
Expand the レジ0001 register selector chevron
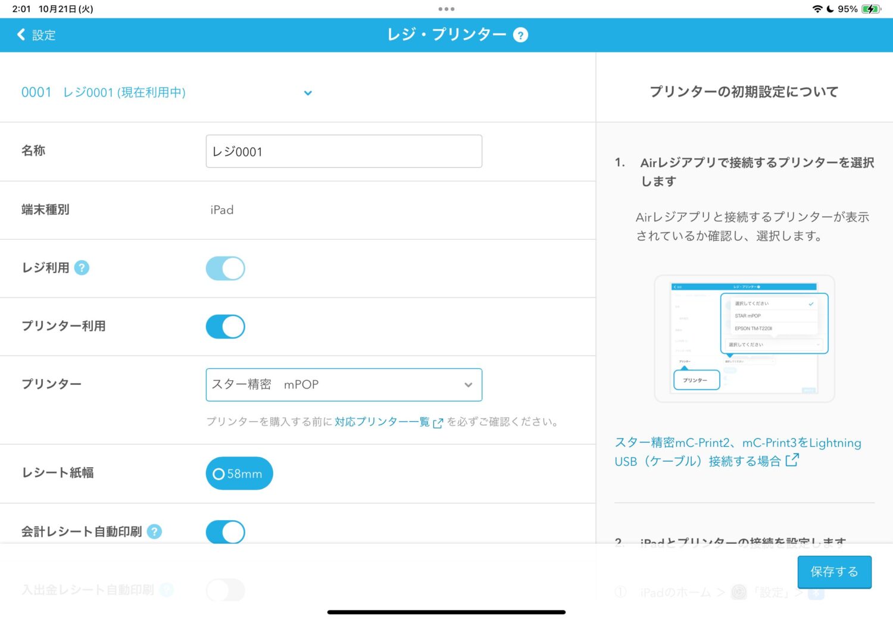[308, 93]
